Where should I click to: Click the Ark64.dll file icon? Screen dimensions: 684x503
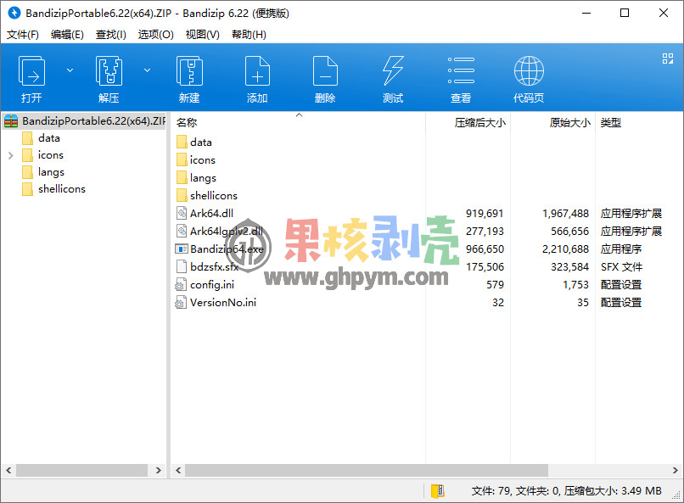(181, 213)
